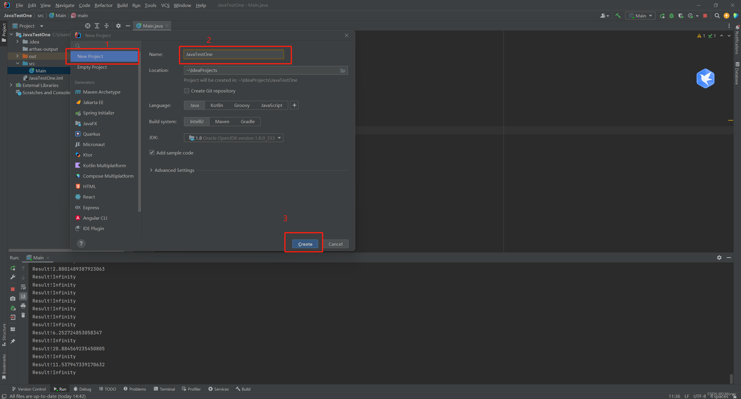This screenshot has height=399, width=741.
Task: Collapse all nodes in Project panel
Action: 107,26
